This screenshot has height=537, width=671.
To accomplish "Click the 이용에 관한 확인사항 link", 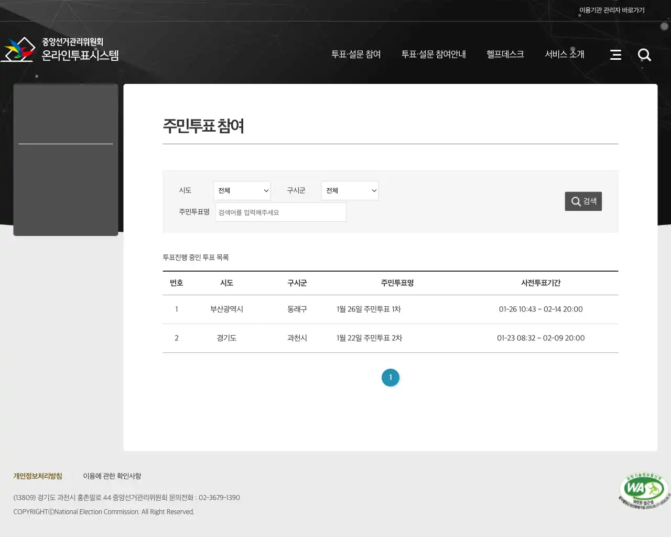I will [112, 476].
